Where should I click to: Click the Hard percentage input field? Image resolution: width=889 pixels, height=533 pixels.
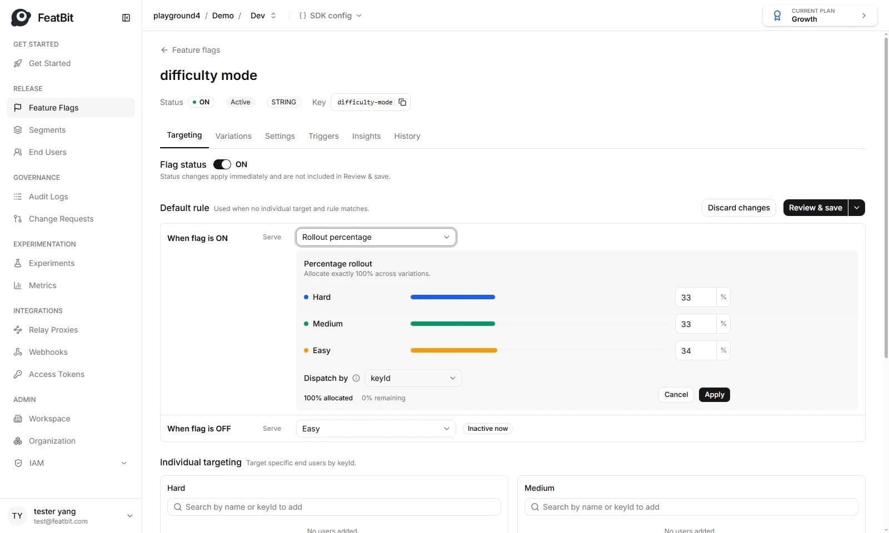tap(696, 297)
